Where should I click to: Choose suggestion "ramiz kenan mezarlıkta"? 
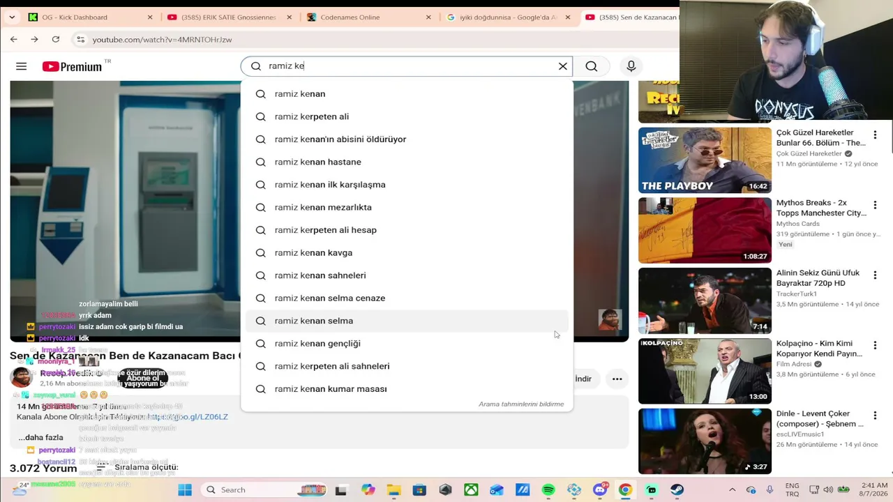coord(407,207)
